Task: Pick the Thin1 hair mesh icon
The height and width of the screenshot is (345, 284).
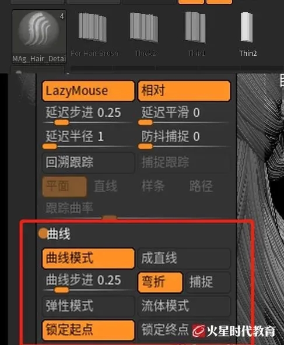Action: pos(195,34)
